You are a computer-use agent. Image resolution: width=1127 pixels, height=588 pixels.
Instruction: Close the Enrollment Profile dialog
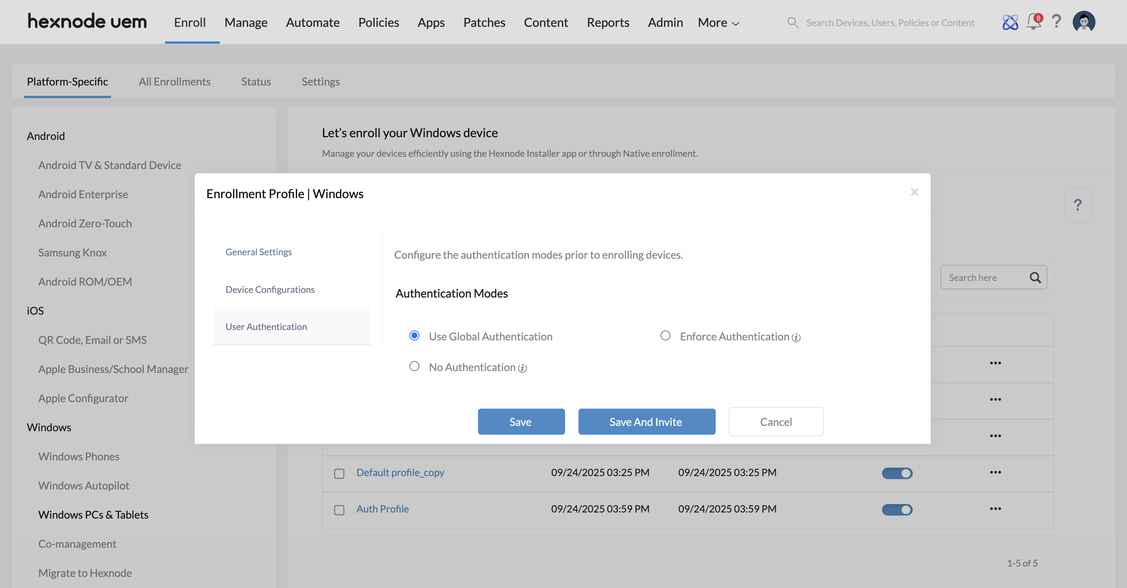click(914, 192)
